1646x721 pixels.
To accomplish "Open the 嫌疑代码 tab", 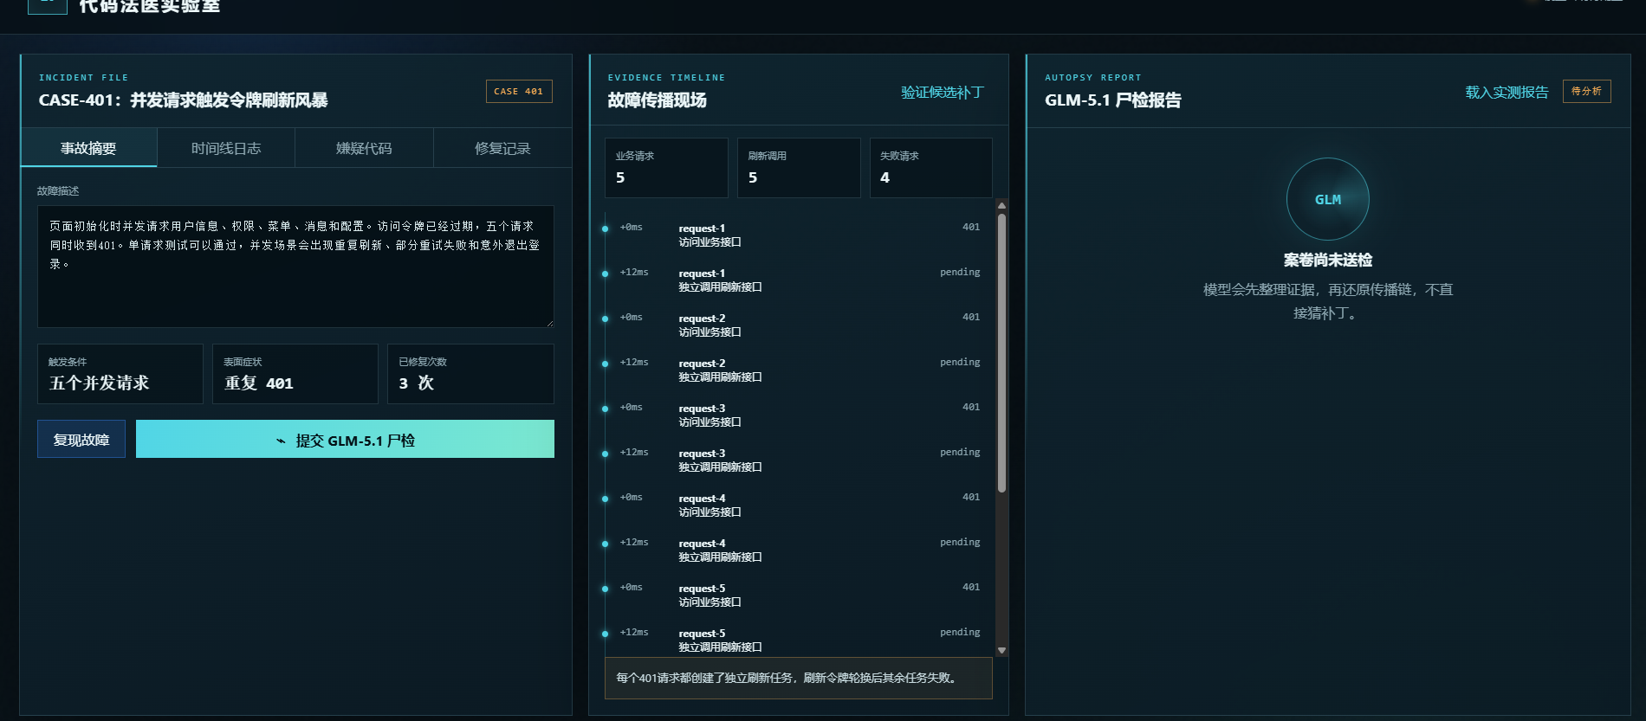I will click(x=364, y=148).
